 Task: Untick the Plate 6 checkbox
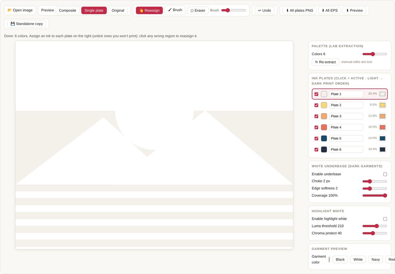click(316, 149)
